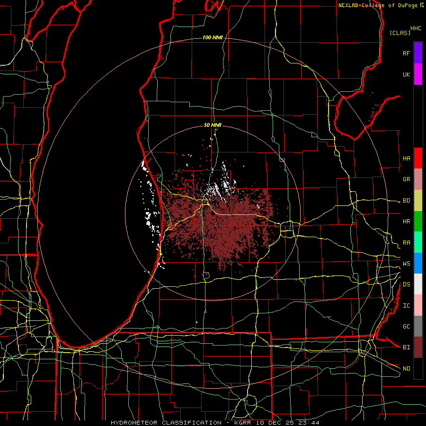Click the magenta UK color swatch
This screenshot has width=426, height=426.
[418, 74]
